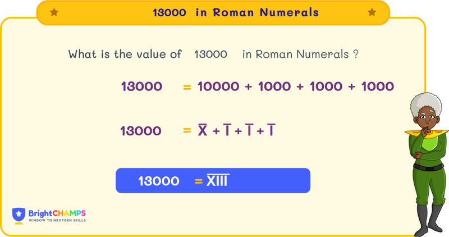Click the first purple 13000 number
Image resolution: width=449 pixels, height=237 pixels.
coord(141,86)
